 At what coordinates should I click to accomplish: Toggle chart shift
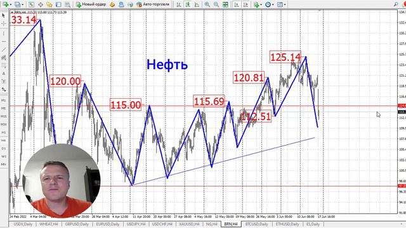click(246, 4)
